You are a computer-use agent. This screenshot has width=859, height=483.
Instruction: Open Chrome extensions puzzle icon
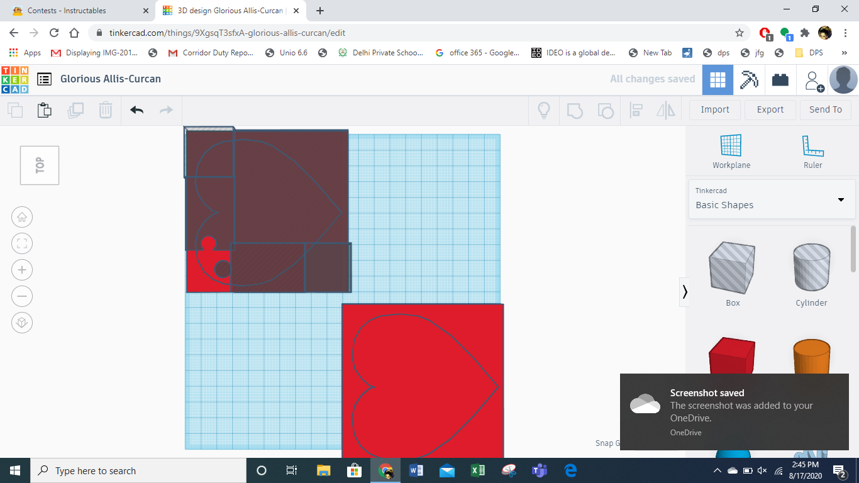coord(805,33)
